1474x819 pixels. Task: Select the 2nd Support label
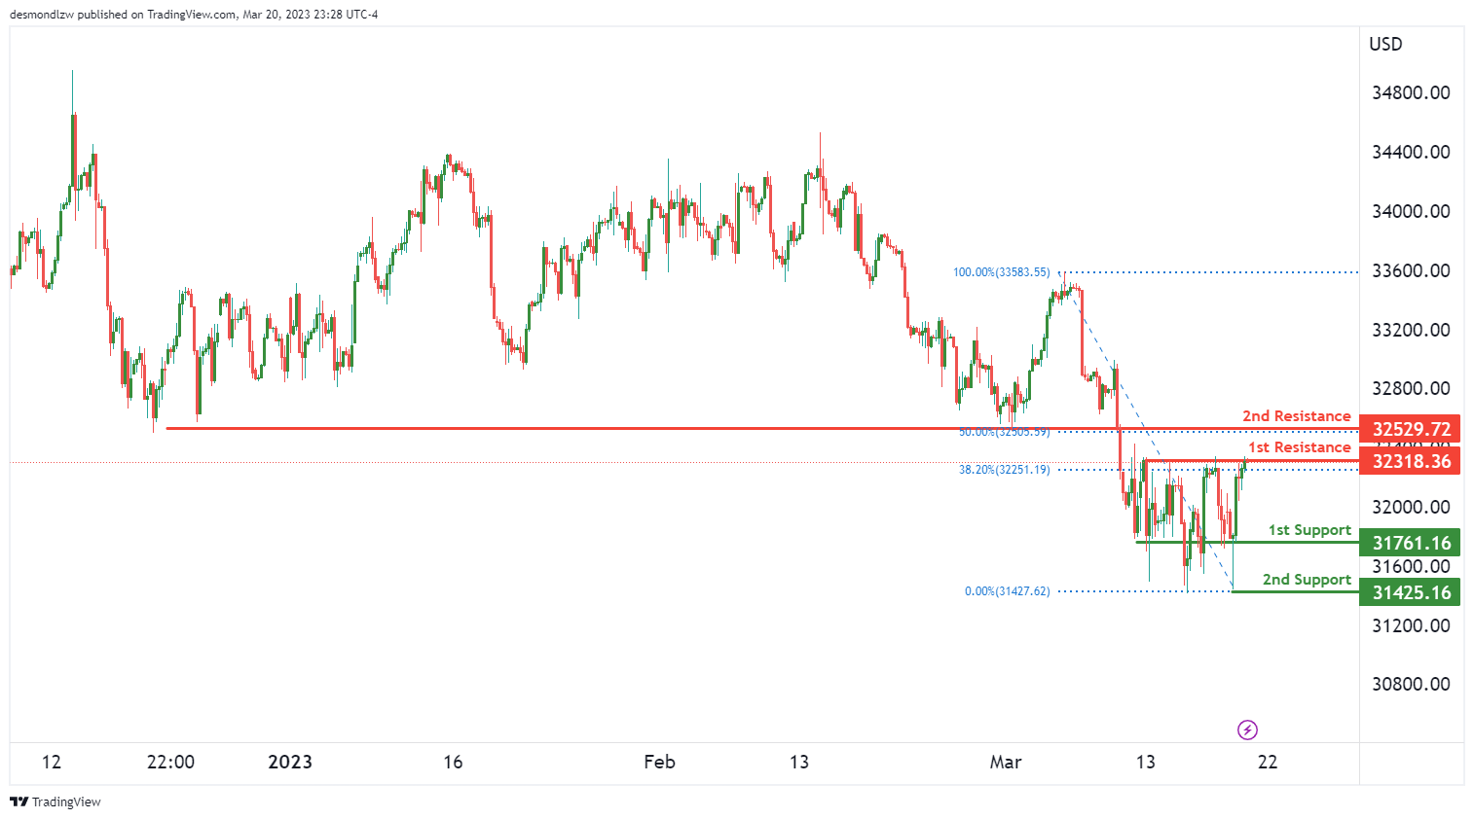1307,580
